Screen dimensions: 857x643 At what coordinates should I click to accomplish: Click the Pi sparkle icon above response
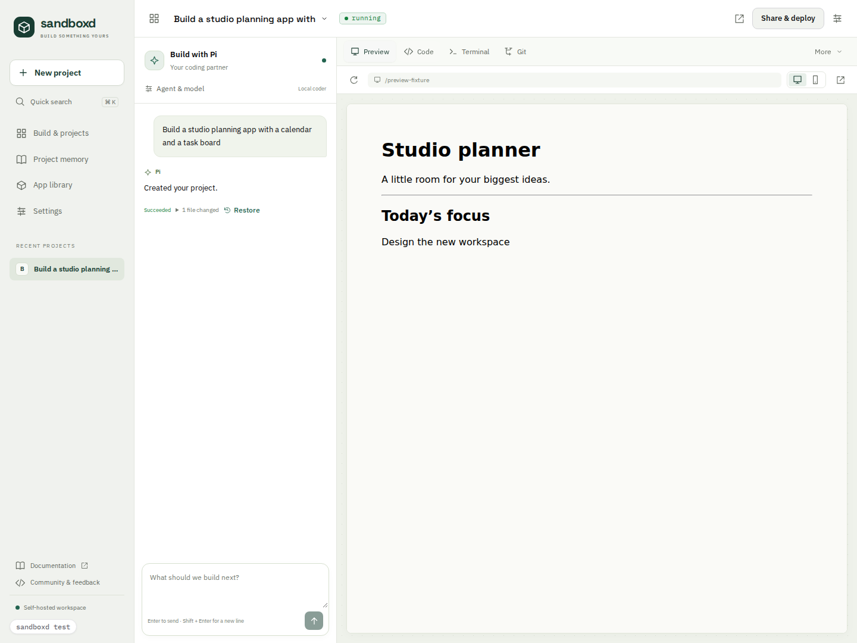tap(148, 172)
